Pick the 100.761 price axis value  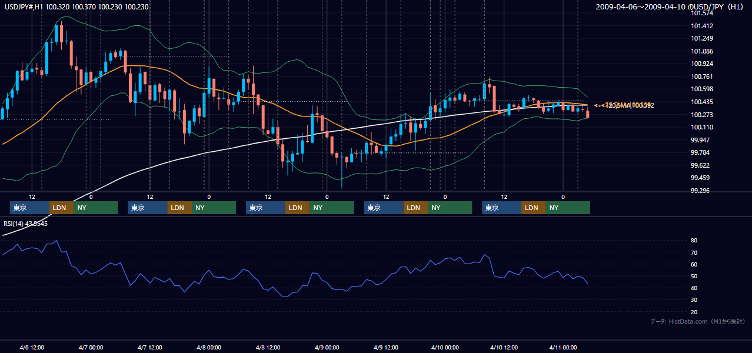point(702,76)
